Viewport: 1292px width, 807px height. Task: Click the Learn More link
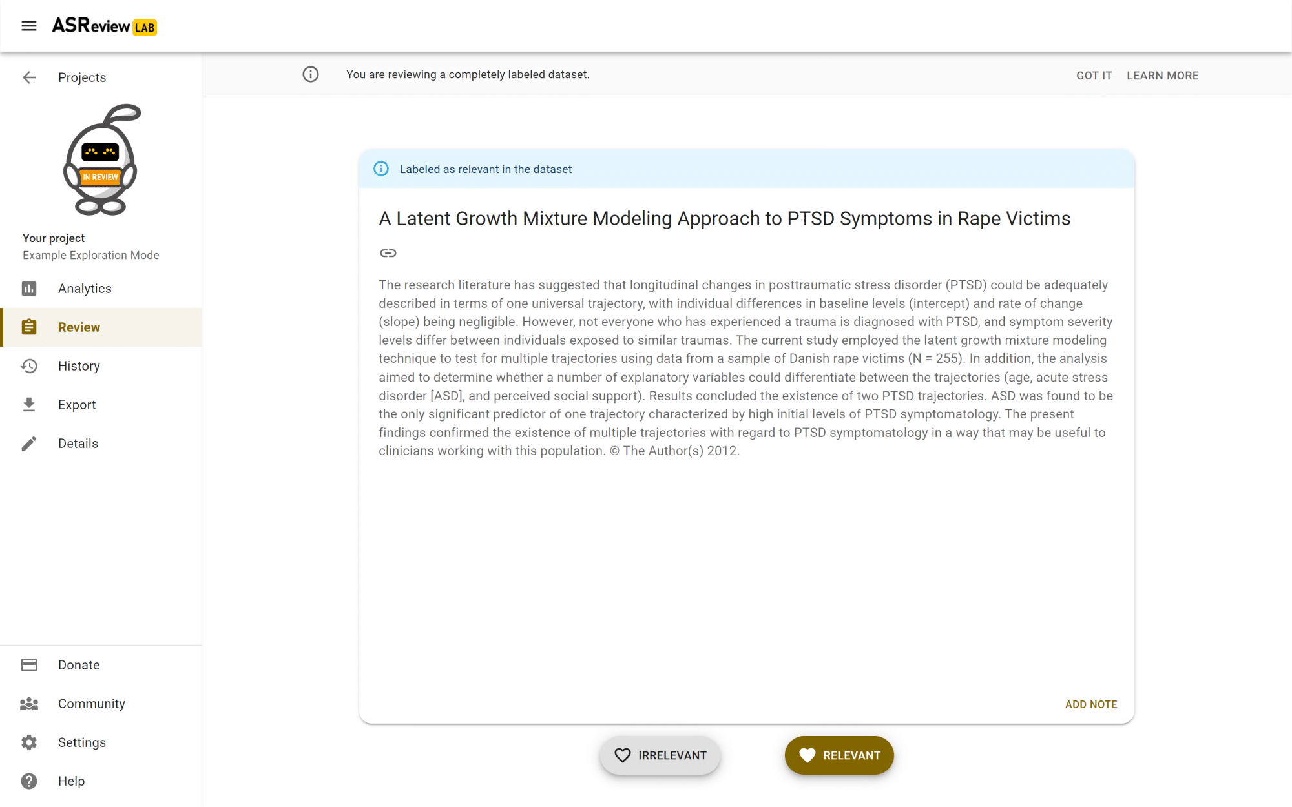click(x=1162, y=76)
